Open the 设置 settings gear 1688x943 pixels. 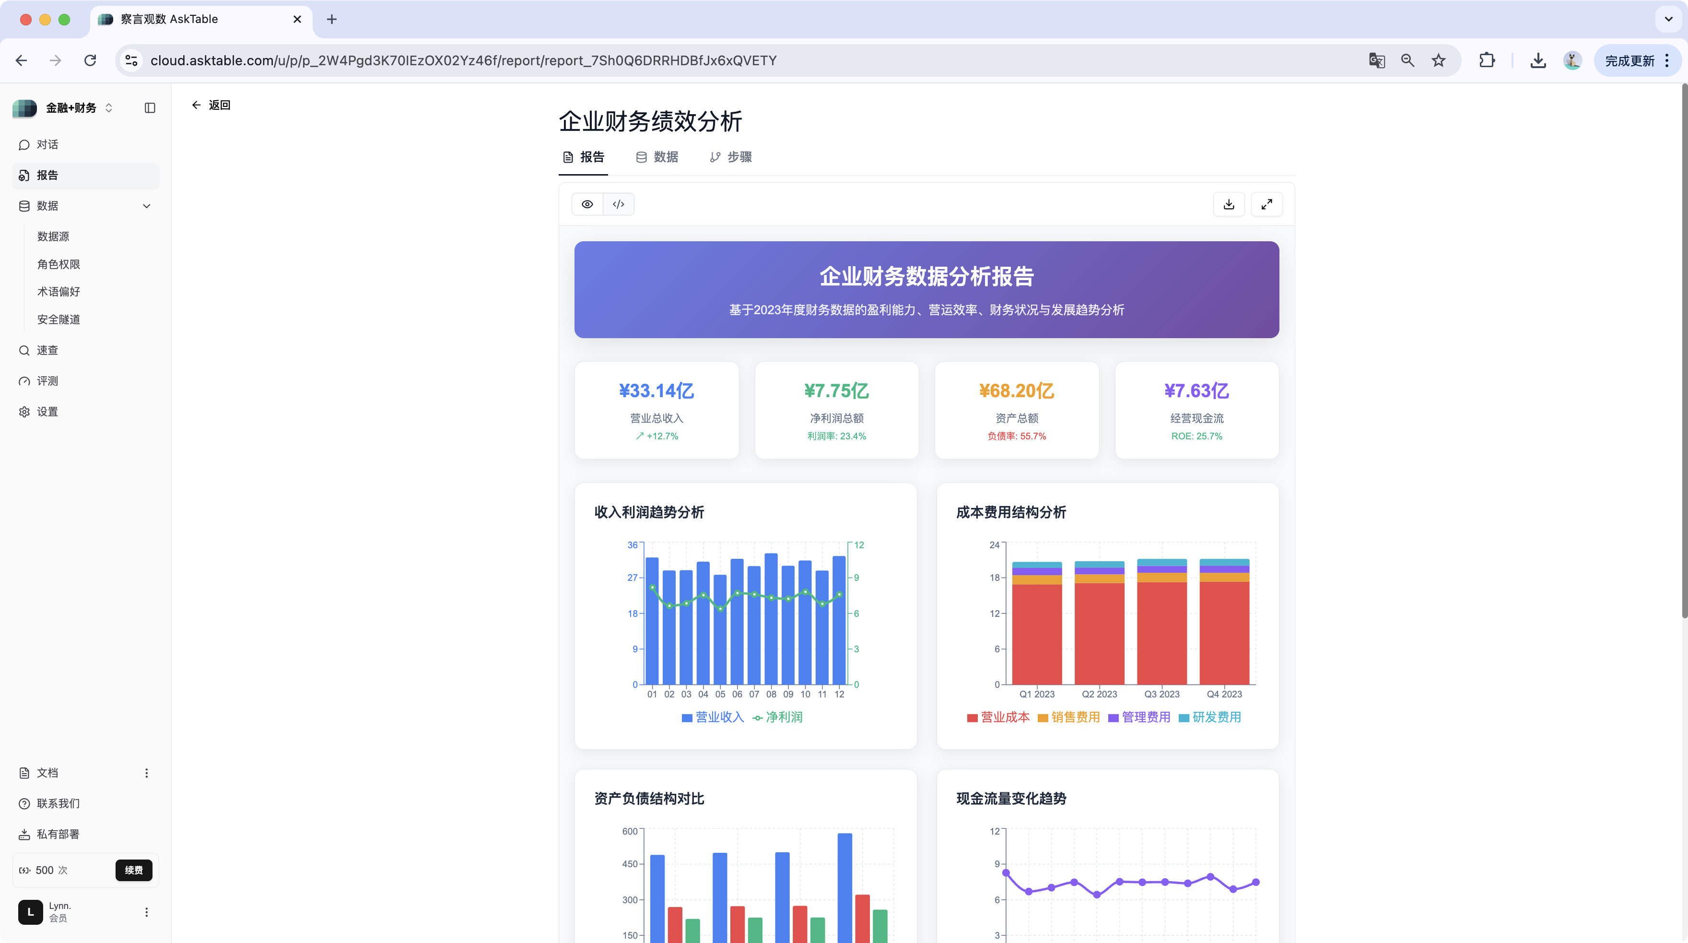47,412
